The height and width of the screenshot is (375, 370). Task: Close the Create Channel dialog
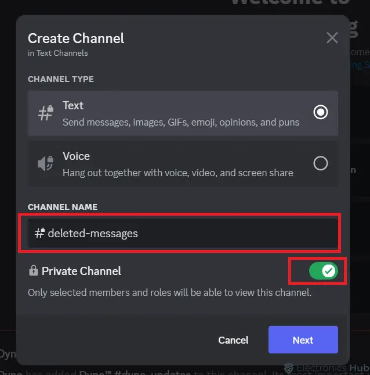(332, 38)
